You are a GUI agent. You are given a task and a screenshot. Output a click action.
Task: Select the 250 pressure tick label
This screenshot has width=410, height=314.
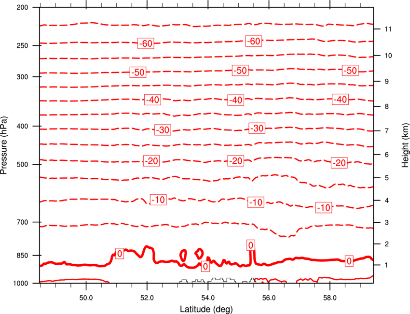[22, 45]
